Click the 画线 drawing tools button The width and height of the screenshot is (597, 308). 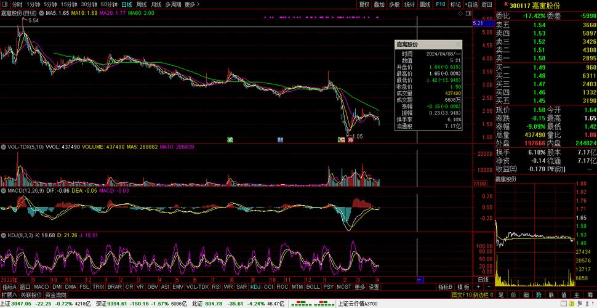click(425, 4)
